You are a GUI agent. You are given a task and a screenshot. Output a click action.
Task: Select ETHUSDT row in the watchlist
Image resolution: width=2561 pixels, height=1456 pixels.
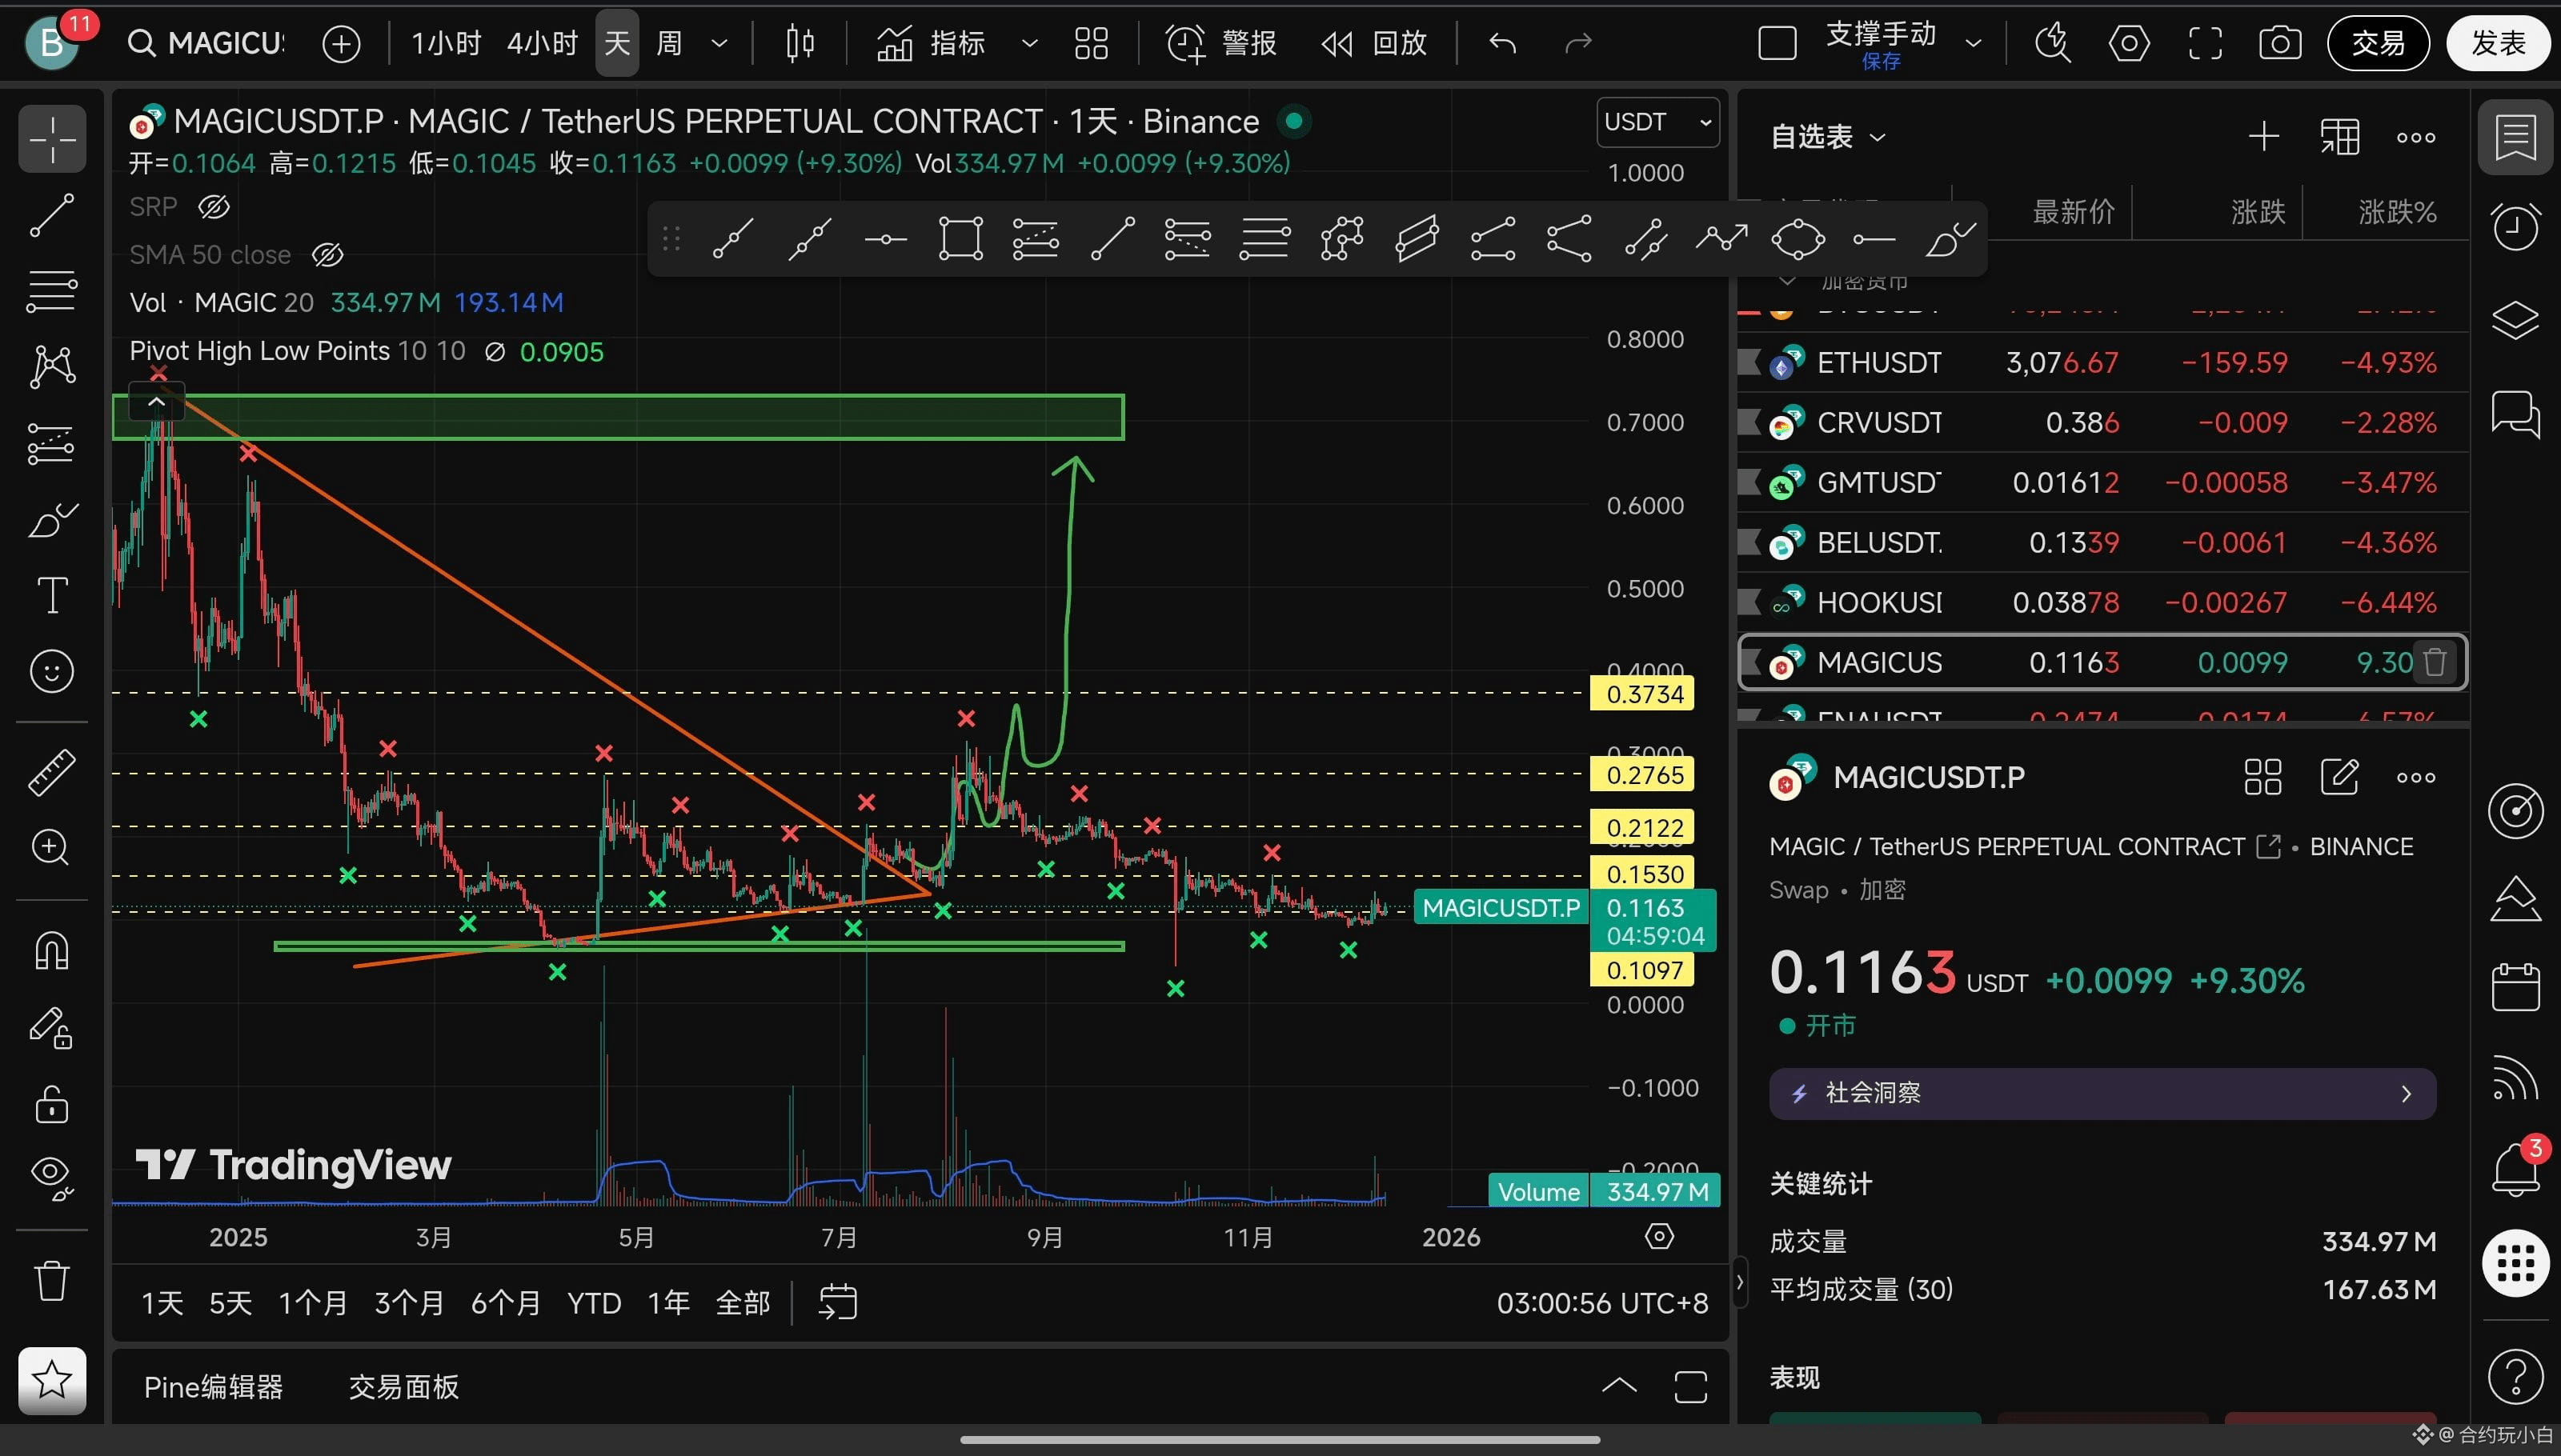[2103, 362]
